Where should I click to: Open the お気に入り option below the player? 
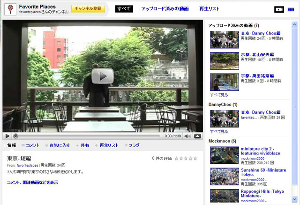pyautogui.click(x=60, y=146)
